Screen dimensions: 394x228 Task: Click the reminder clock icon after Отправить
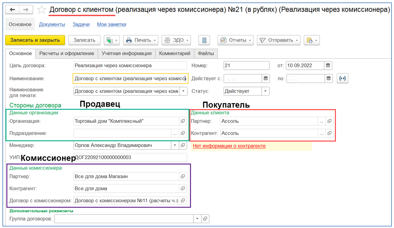pos(312,40)
